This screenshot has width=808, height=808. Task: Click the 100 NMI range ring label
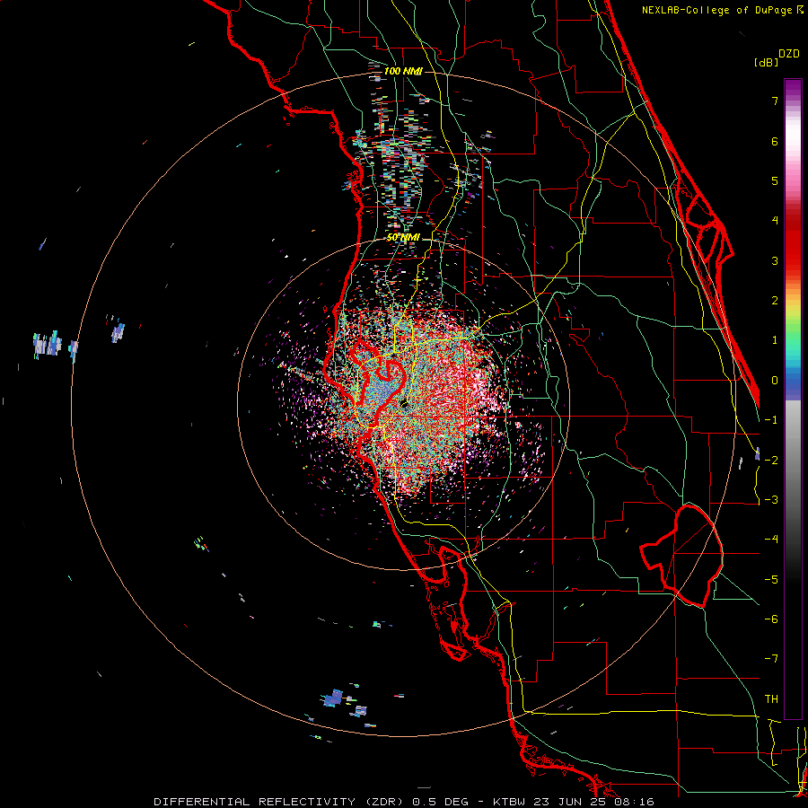(403, 71)
